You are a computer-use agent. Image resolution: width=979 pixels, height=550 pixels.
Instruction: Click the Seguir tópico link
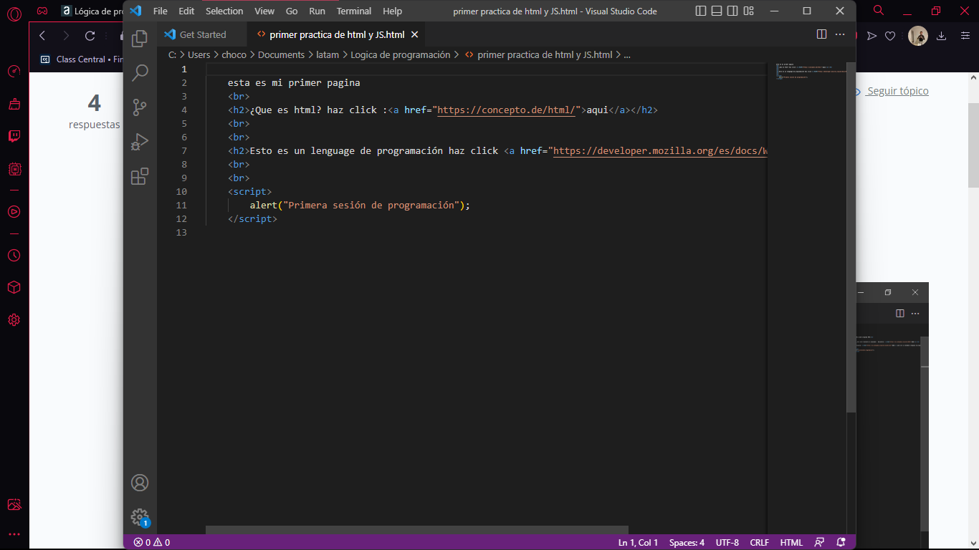click(x=897, y=91)
